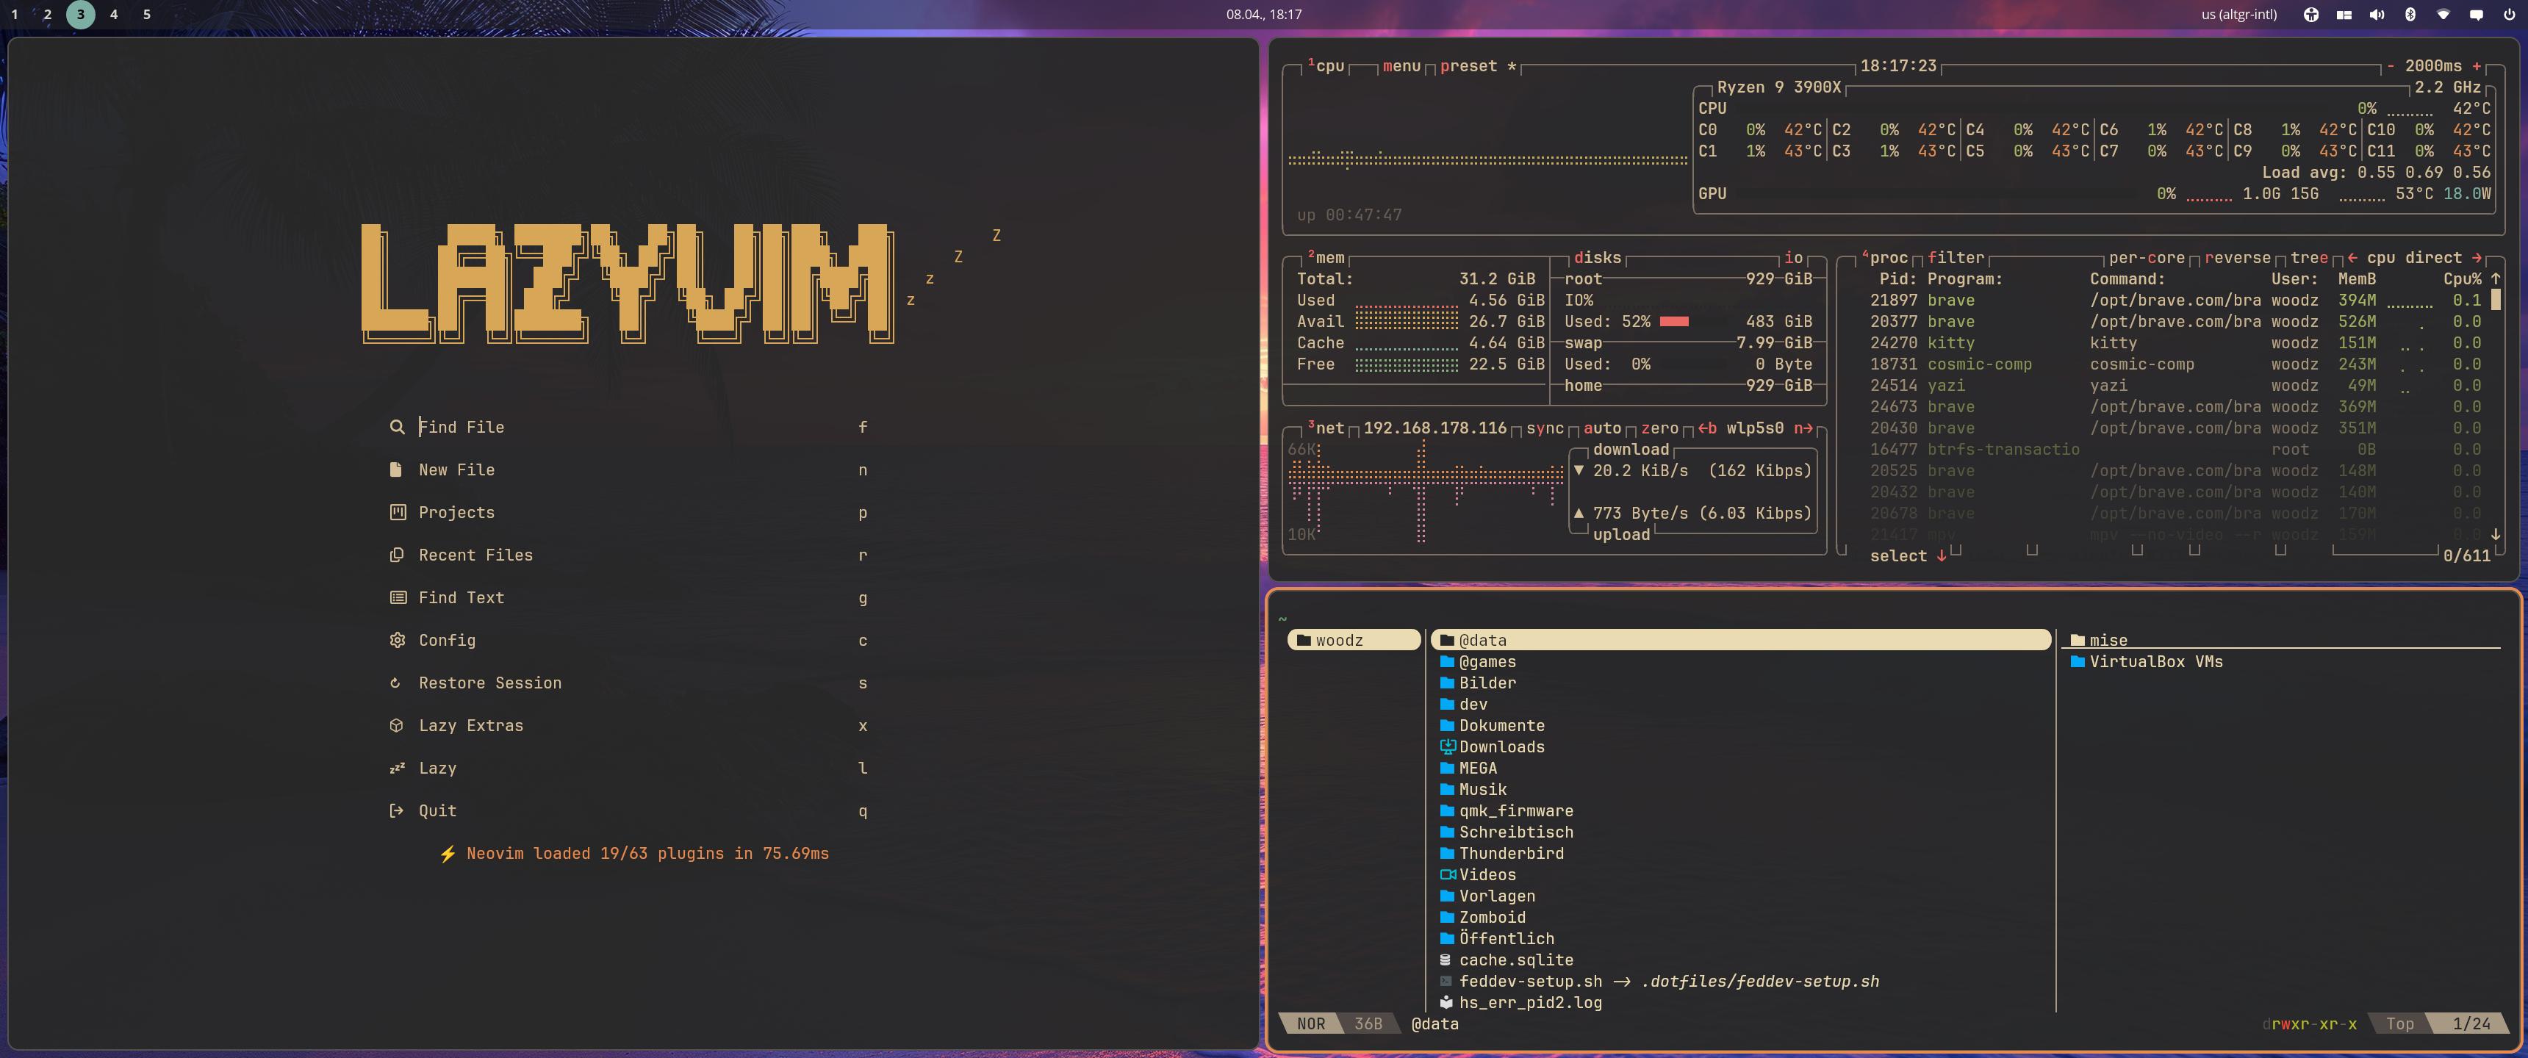Switch to workspace 2 in the top panel
The height and width of the screenshot is (1058, 2528).
point(47,15)
